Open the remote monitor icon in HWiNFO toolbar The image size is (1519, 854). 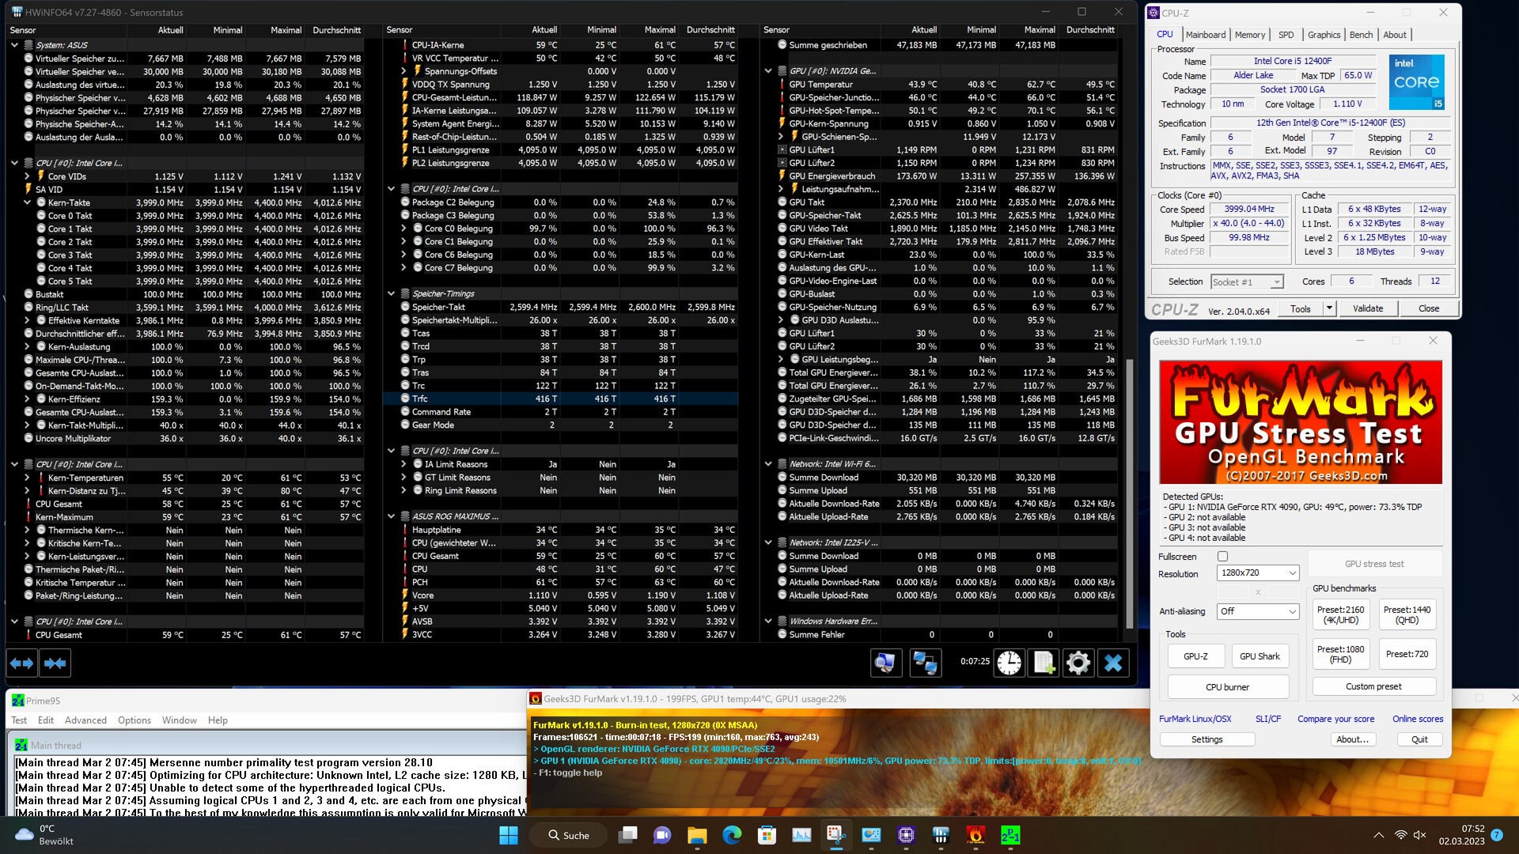click(x=885, y=663)
